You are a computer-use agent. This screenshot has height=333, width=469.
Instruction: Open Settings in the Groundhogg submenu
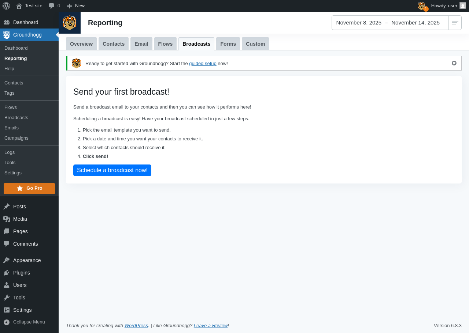pos(13,173)
